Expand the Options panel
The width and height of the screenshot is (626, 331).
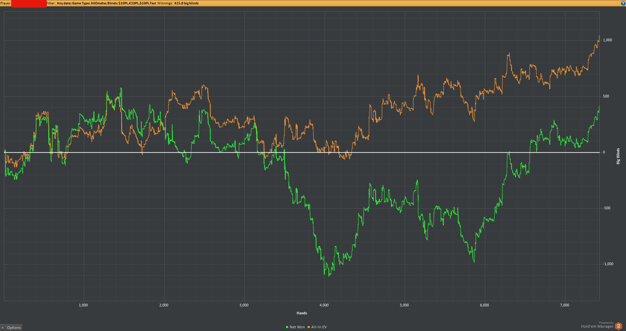11,328
